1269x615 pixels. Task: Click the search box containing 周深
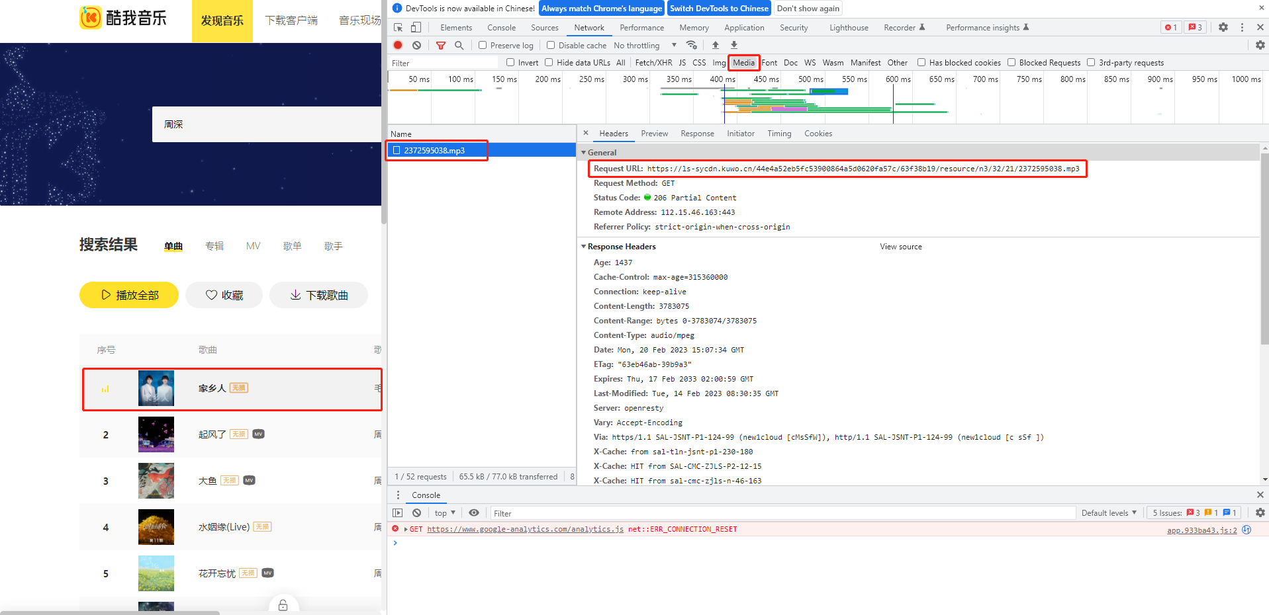coord(267,124)
